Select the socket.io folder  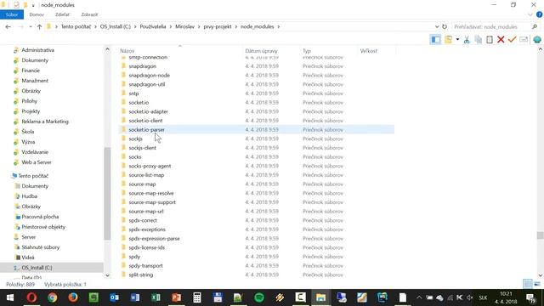(x=139, y=102)
